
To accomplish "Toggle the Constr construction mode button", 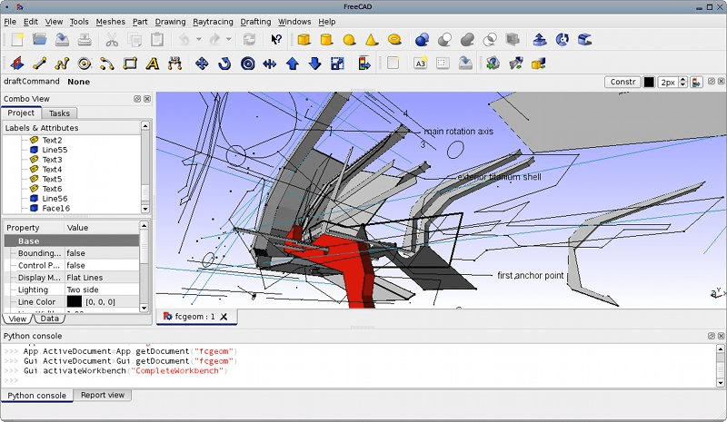I will click(622, 82).
